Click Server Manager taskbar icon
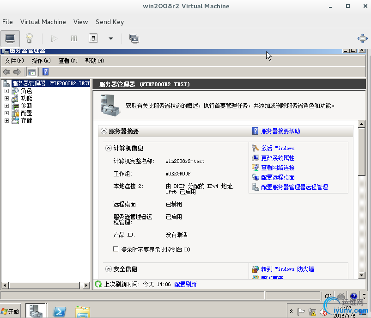 click(x=36, y=311)
